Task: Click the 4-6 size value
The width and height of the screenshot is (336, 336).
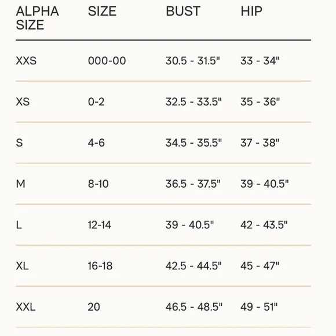Action: (96, 143)
